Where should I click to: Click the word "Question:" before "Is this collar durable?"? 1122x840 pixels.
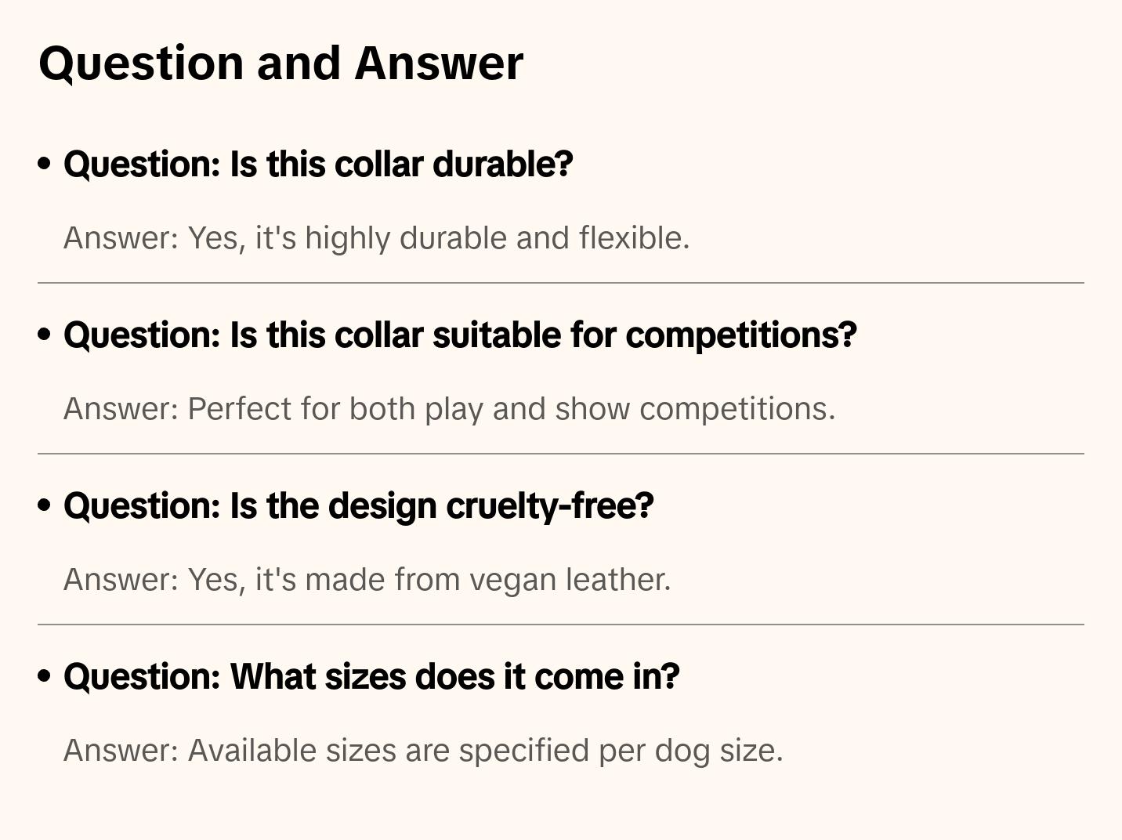click(x=142, y=165)
